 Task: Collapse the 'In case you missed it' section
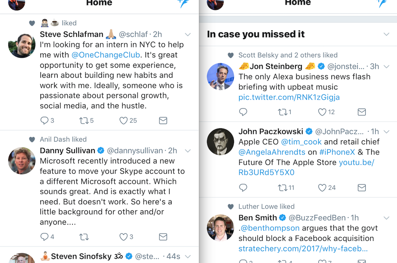click(386, 34)
